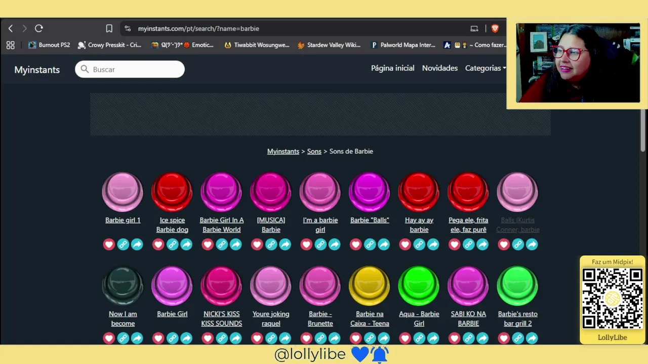
Task: Follow the Sons breadcrumb link
Action: pos(314,151)
